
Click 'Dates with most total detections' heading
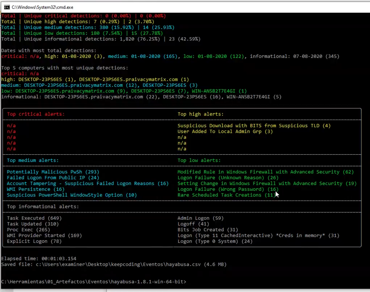(49, 51)
